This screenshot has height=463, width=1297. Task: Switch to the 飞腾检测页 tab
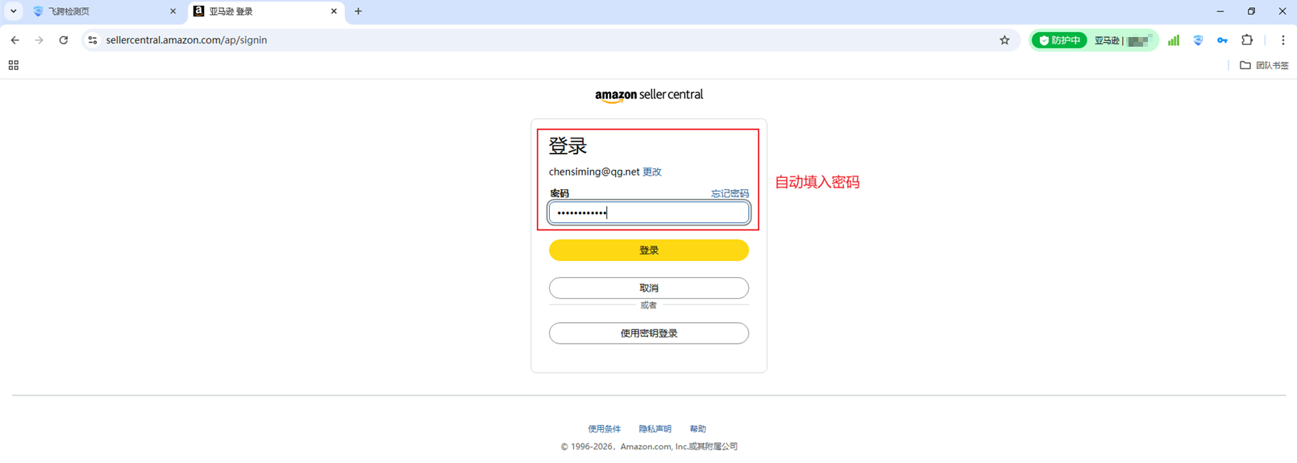click(x=104, y=11)
